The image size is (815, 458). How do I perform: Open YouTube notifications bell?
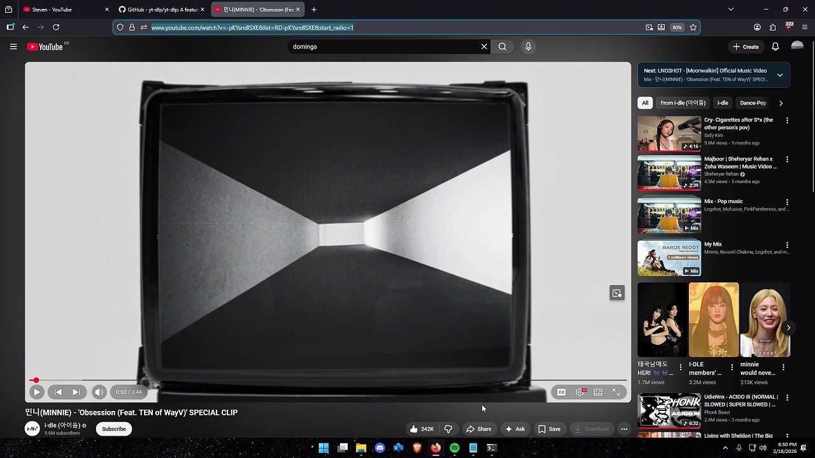pos(775,46)
